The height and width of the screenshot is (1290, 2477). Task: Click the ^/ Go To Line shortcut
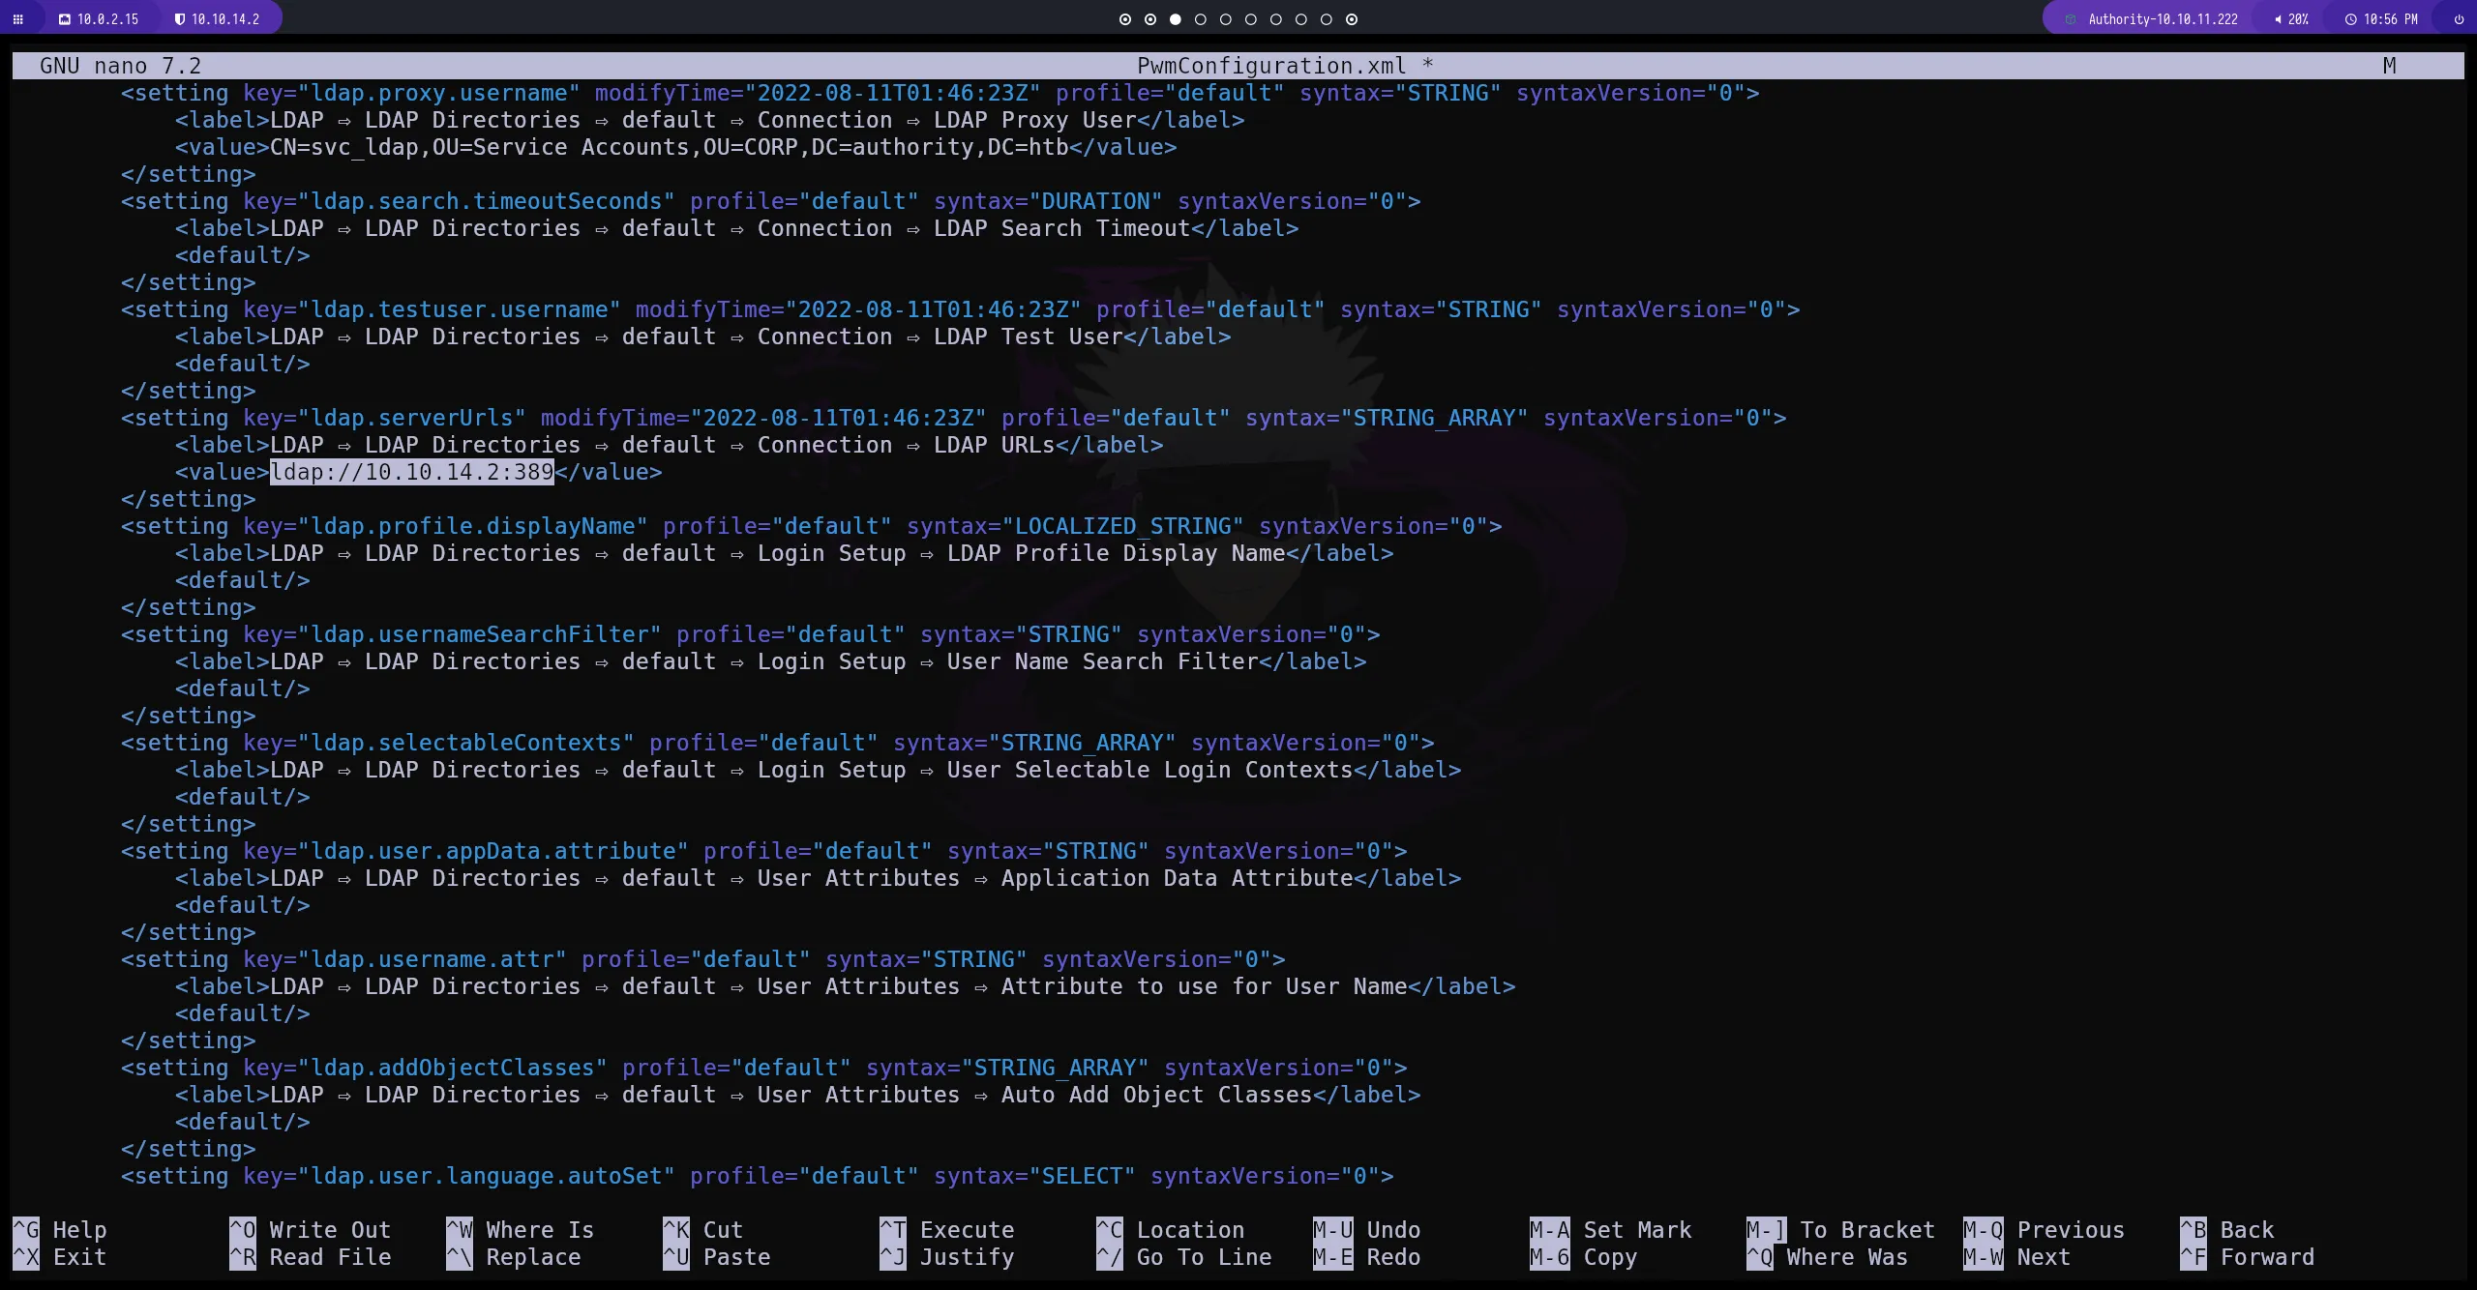pyautogui.click(x=1183, y=1257)
